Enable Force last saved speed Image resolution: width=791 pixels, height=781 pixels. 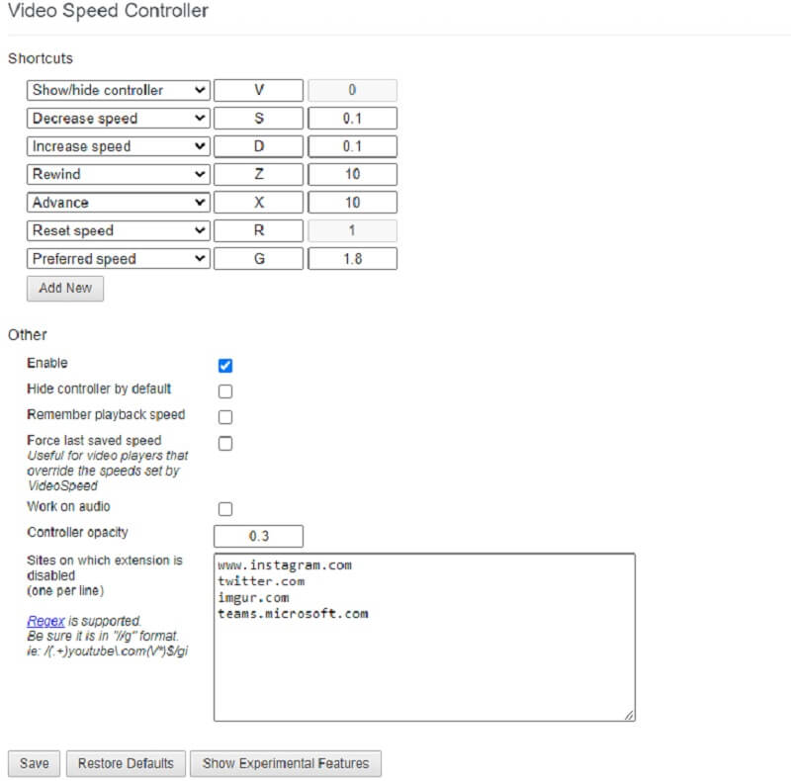[x=225, y=443]
